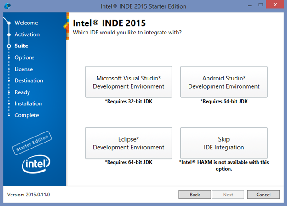
Task: Jump to the License step
Action: (x=23, y=69)
